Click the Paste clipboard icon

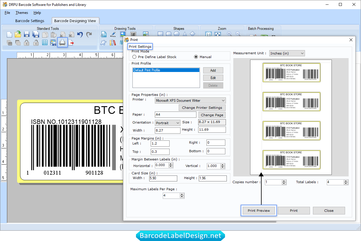pyautogui.click(x=53, y=35)
